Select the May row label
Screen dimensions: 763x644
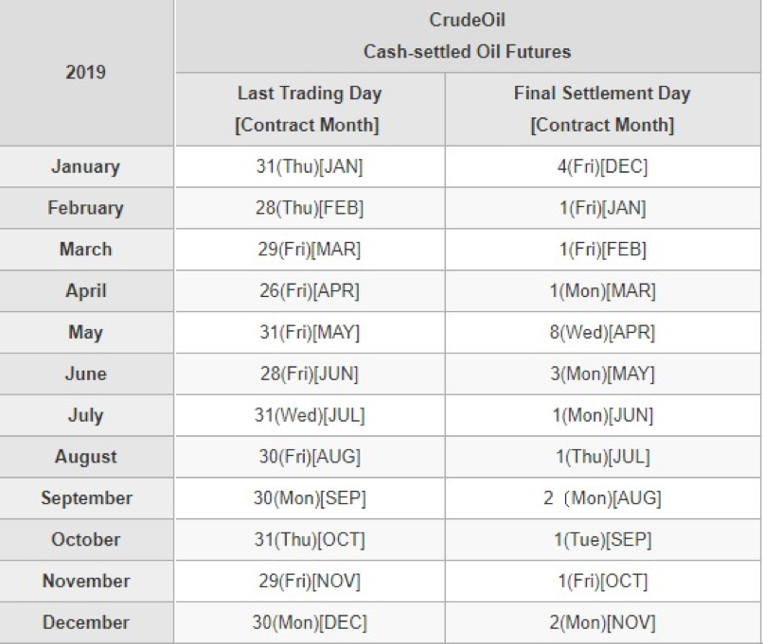[86, 333]
